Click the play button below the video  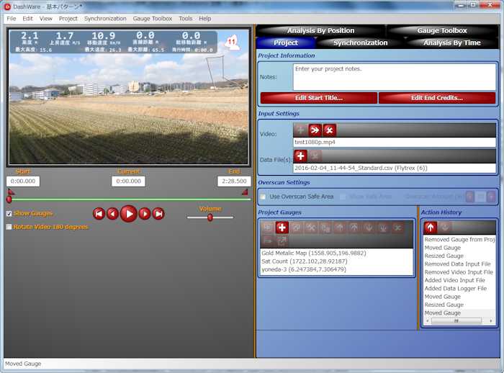click(128, 213)
